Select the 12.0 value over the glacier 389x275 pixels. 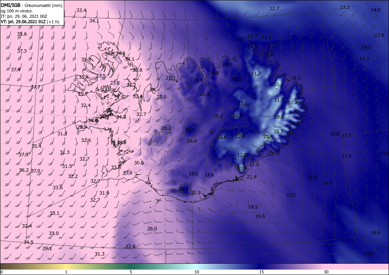(x=242, y=155)
